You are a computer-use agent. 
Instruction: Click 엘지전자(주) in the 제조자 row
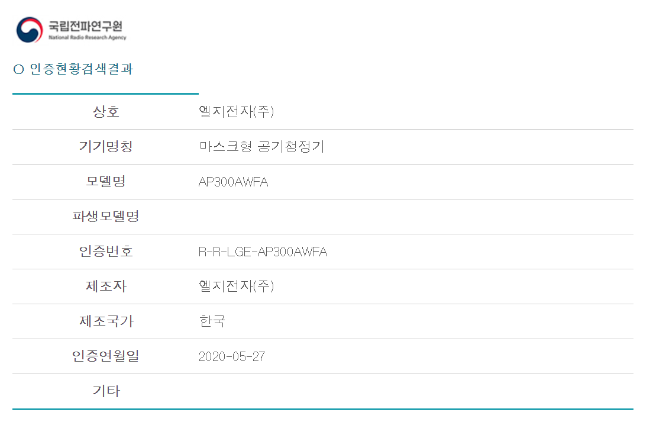click(236, 286)
